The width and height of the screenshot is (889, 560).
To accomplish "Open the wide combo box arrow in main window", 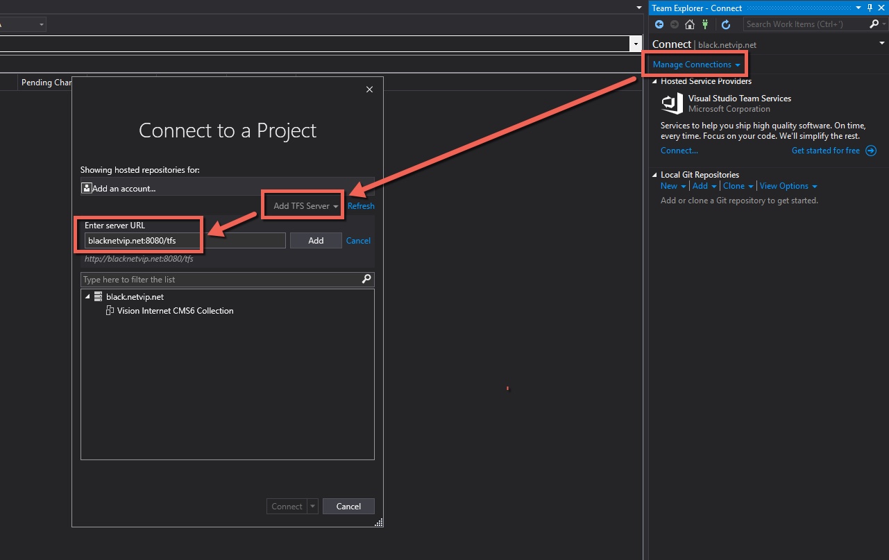I will click(x=635, y=44).
